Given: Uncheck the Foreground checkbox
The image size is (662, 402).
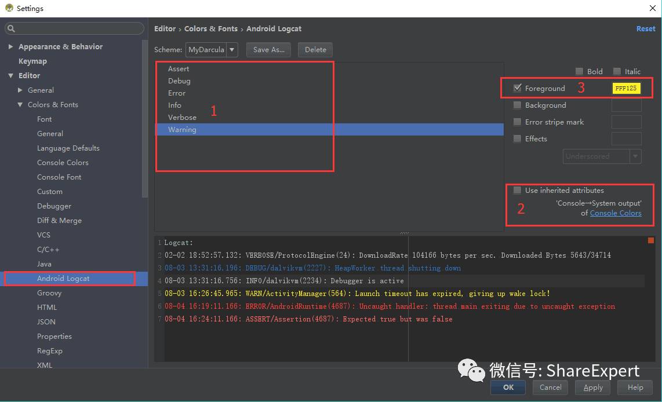Looking at the screenshot, I should (x=517, y=87).
